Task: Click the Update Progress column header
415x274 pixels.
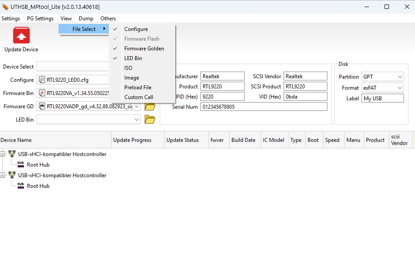Action: [132, 140]
